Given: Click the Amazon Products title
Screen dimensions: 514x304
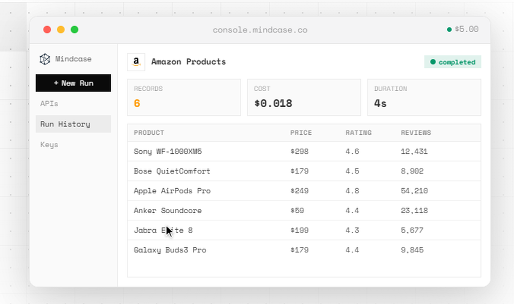Looking at the screenshot, I should [x=189, y=62].
